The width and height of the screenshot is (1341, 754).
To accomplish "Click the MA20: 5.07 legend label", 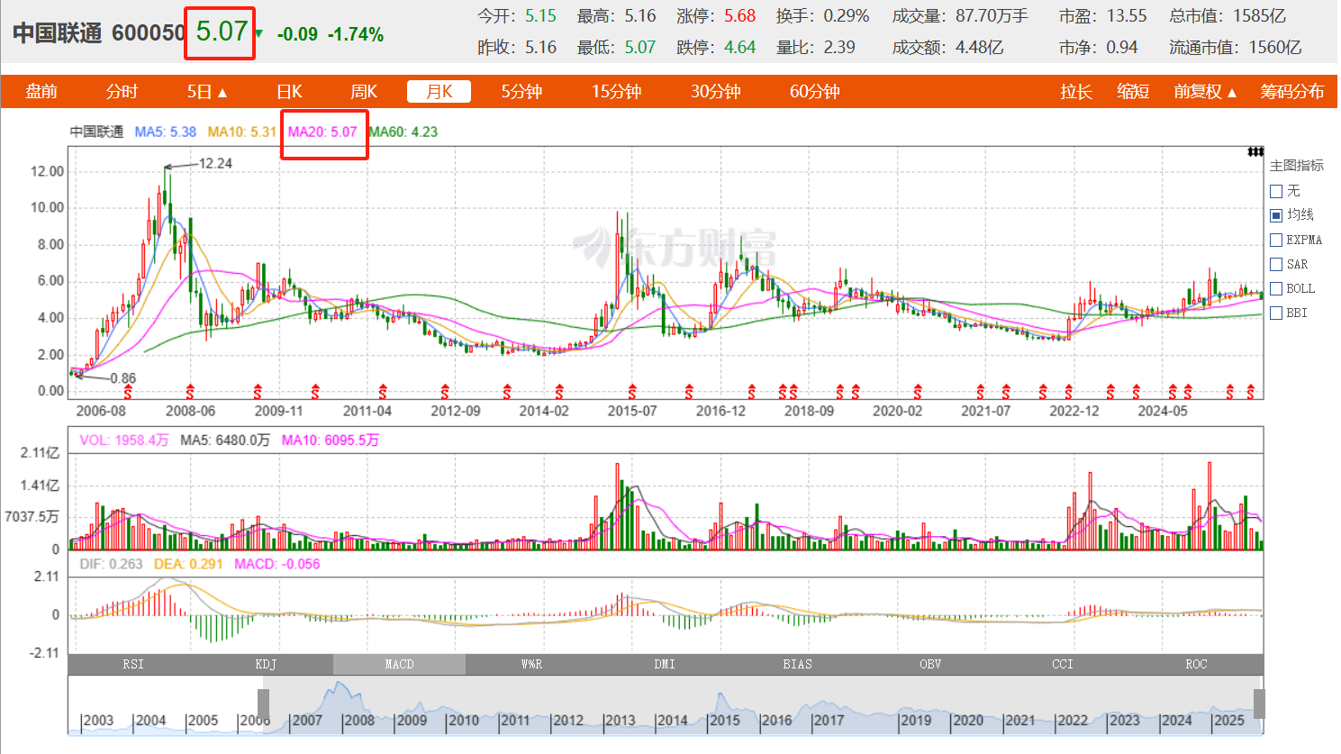I will (322, 132).
